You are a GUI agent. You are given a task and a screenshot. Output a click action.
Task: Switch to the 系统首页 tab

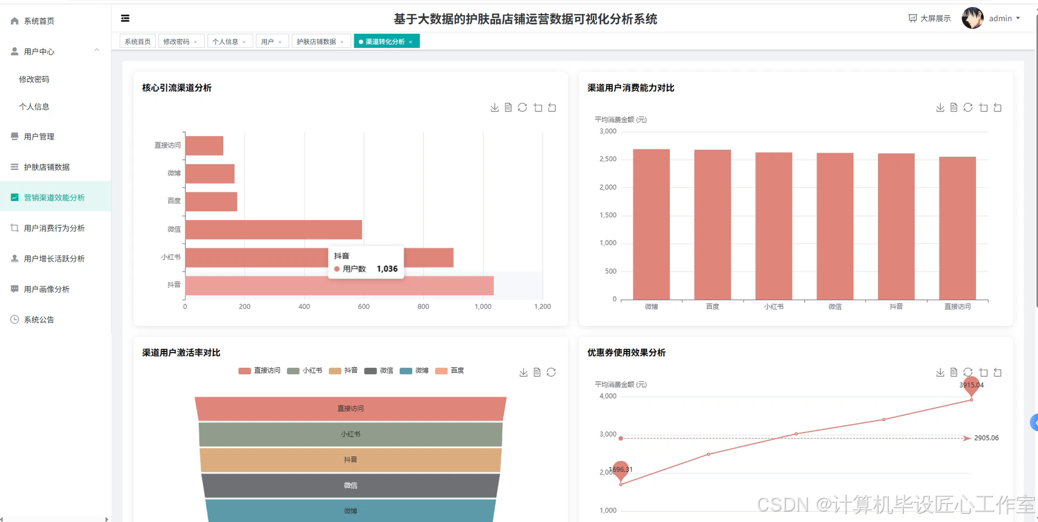(138, 41)
